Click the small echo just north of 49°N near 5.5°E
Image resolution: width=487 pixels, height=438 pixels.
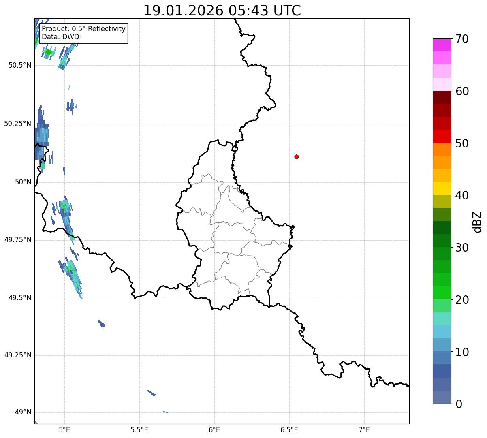[151, 393]
